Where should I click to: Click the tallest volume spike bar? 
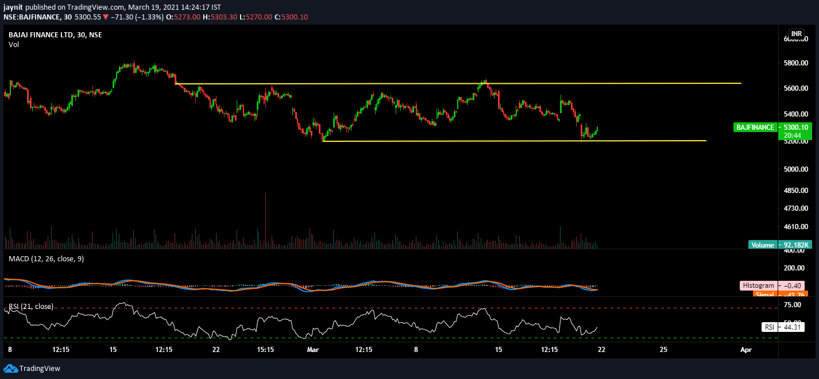tap(265, 221)
